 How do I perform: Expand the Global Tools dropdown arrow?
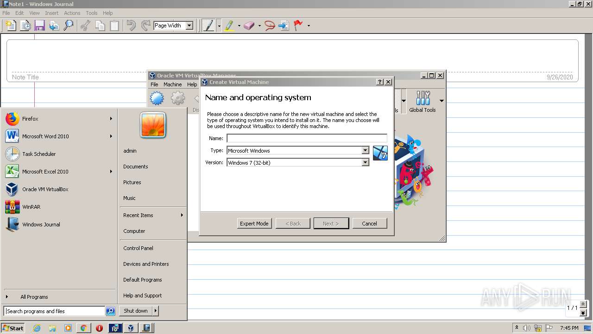[442, 101]
